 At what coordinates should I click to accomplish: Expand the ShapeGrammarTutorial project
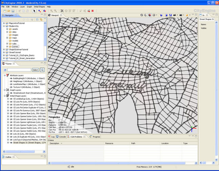pyautogui.click(x=4, y=49)
